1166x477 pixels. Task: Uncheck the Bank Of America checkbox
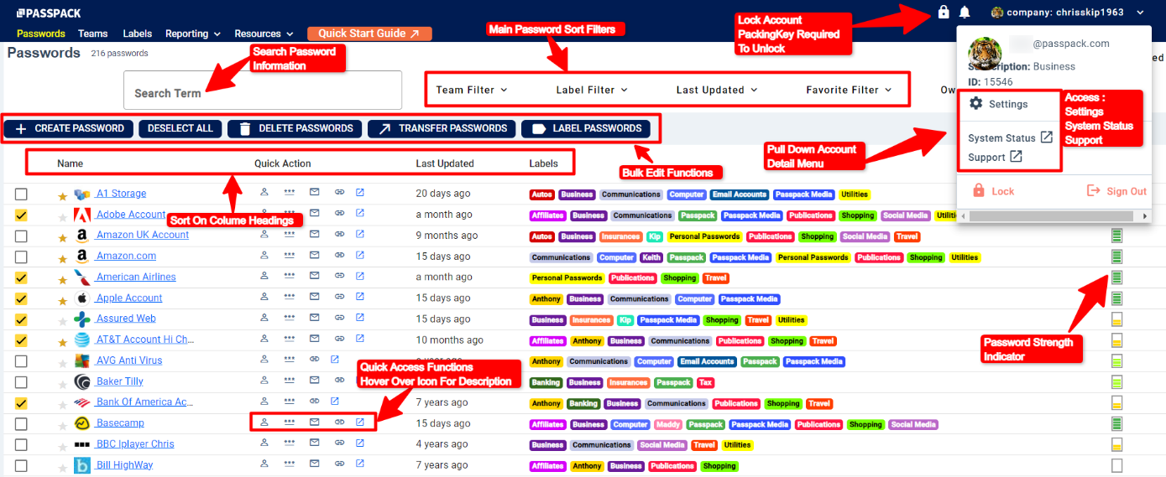pyautogui.click(x=21, y=403)
